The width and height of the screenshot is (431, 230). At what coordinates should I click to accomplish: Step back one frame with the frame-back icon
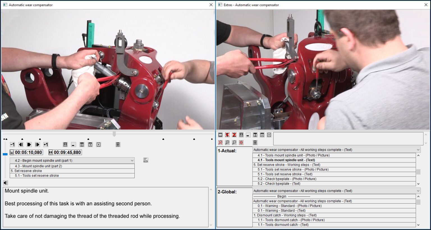tap(21, 144)
